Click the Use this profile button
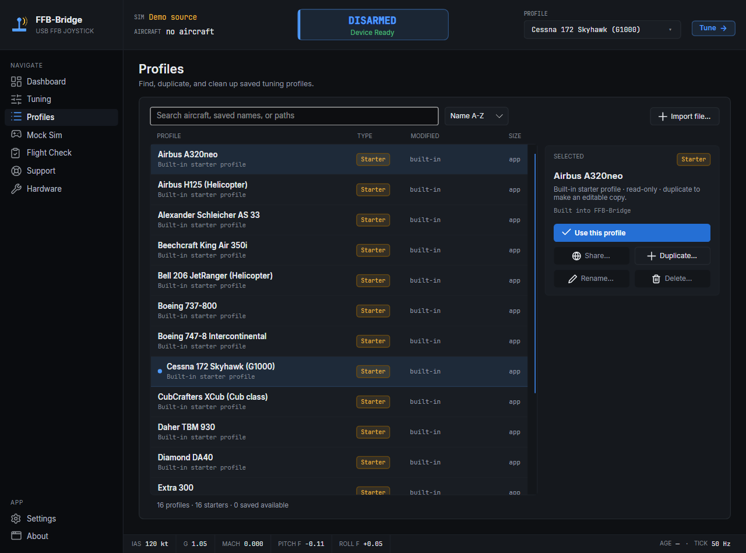This screenshot has height=553, width=746. pyautogui.click(x=632, y=233)
